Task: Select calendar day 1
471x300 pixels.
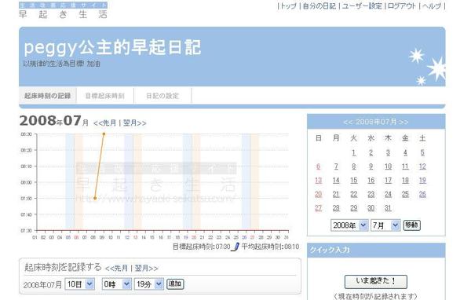Action: tap(354, 152)
